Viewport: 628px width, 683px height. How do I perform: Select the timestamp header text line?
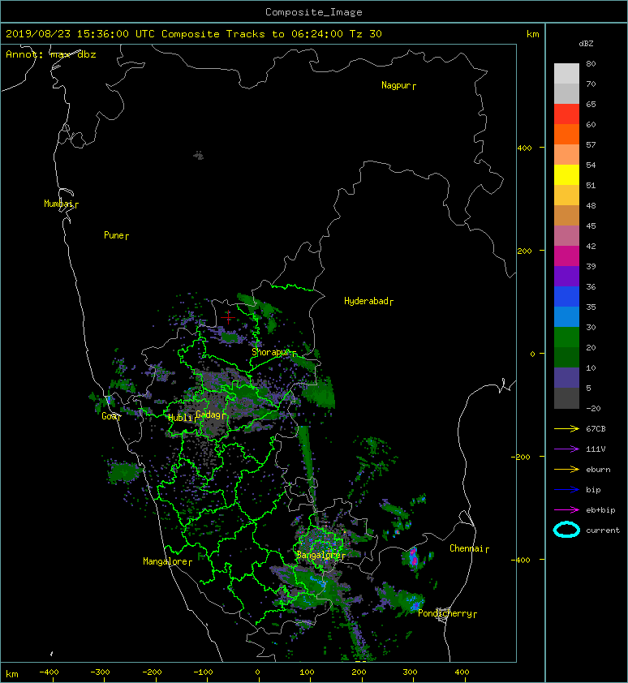coord(194,34)
